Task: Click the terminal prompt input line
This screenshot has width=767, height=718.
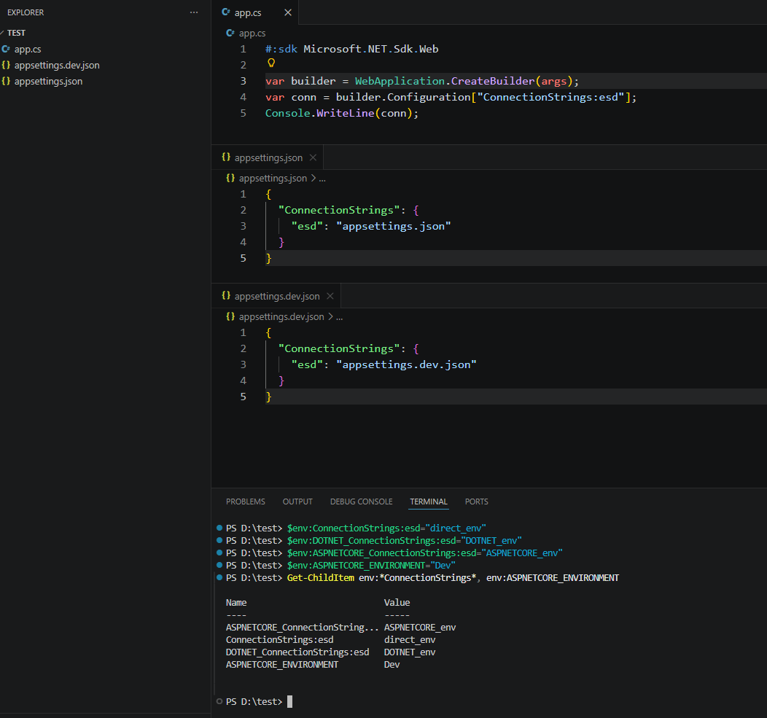Action: [x=489, y=701]
